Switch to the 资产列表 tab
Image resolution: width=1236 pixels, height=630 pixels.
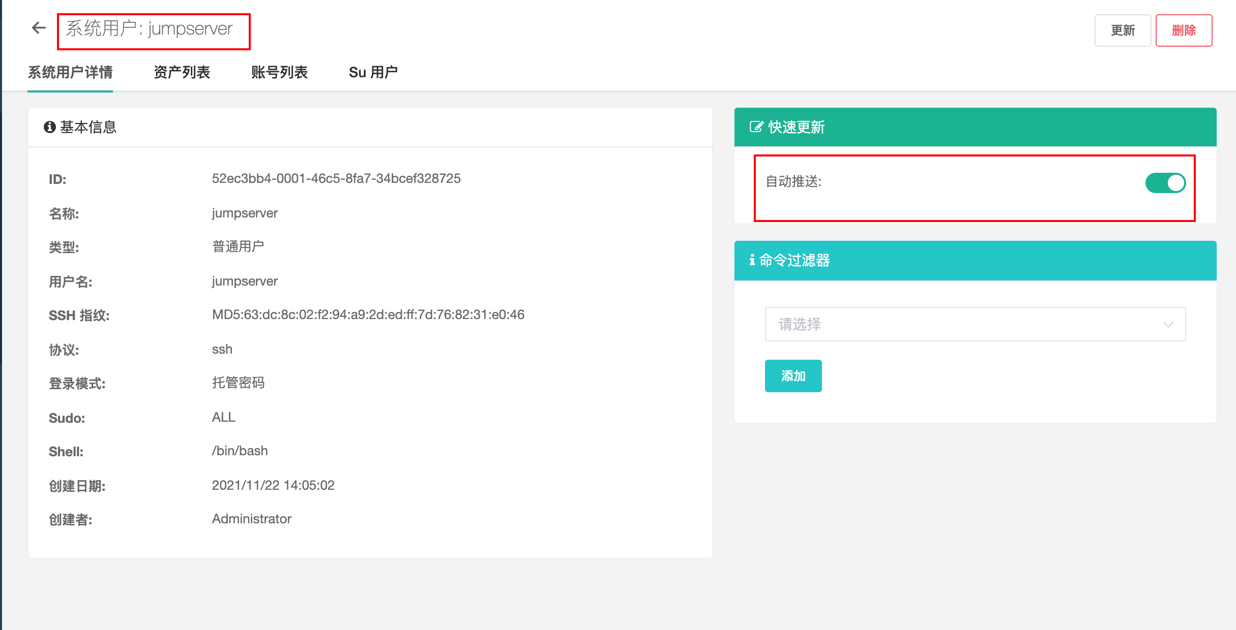[x=182, y=72]
